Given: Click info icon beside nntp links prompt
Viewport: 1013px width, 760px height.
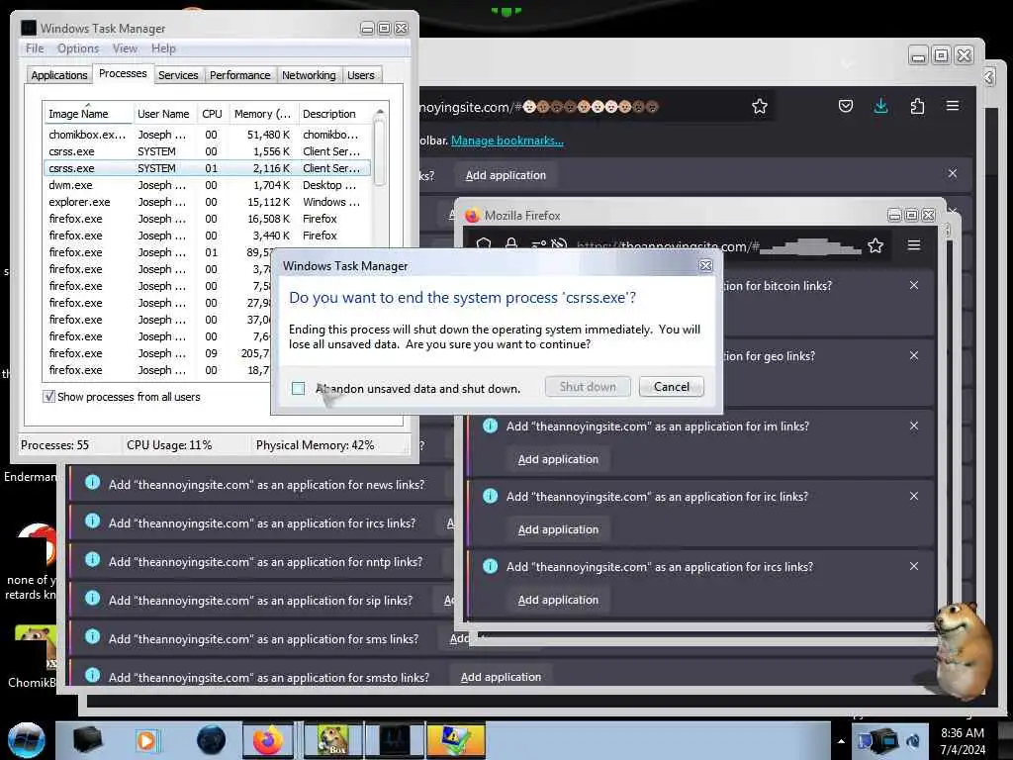Looking at the screenshot, I should pyautogui.click(x=92, y=560).
